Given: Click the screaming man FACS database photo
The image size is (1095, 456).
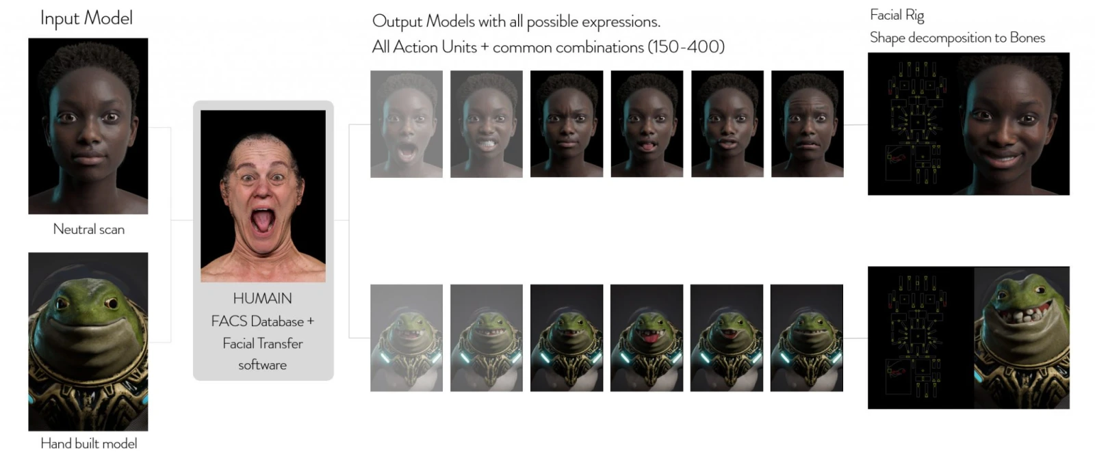Looking at the screenshot, I should click(x=263, y=196).
